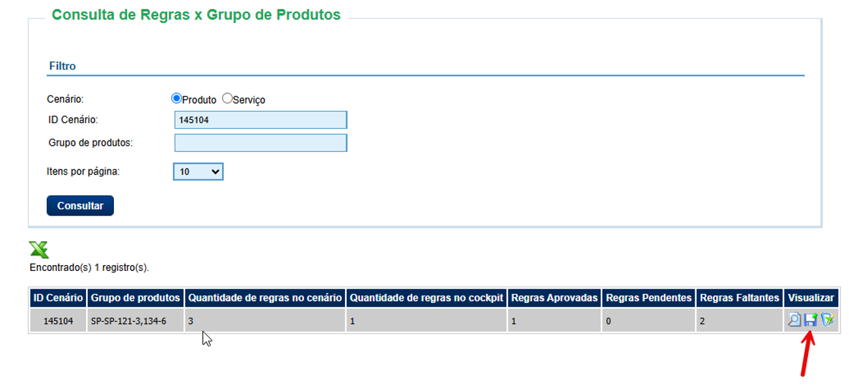Click the green Excel export icon

tap(39, 250)
